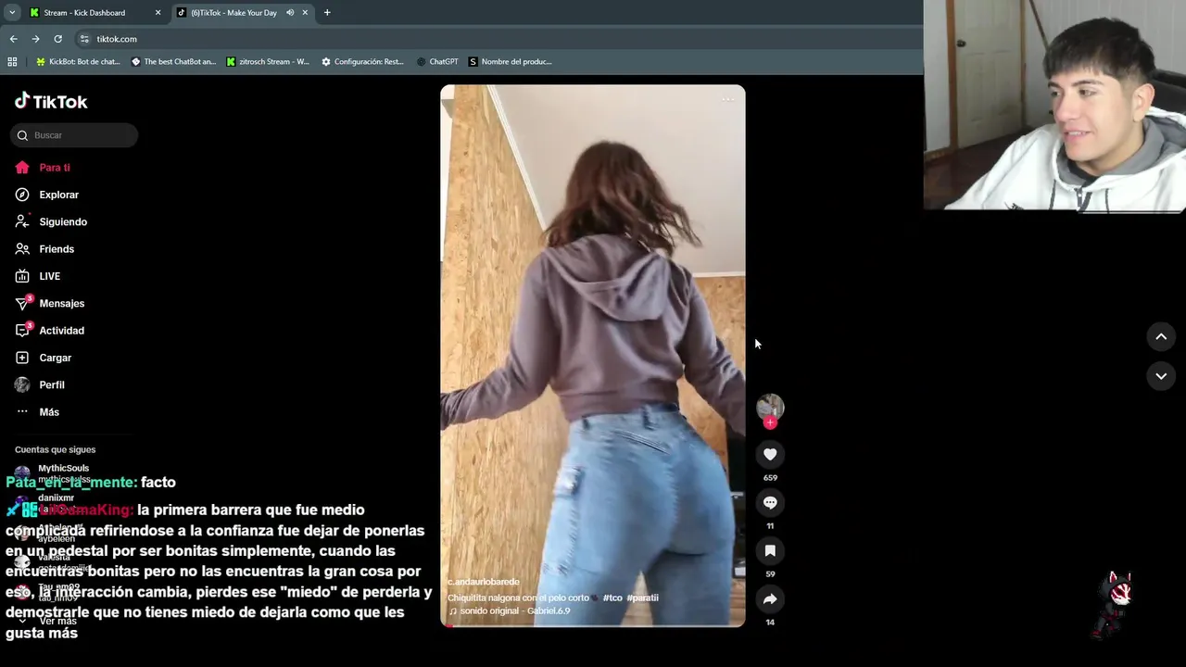Open the creator avatar beside video

[770, 407]
